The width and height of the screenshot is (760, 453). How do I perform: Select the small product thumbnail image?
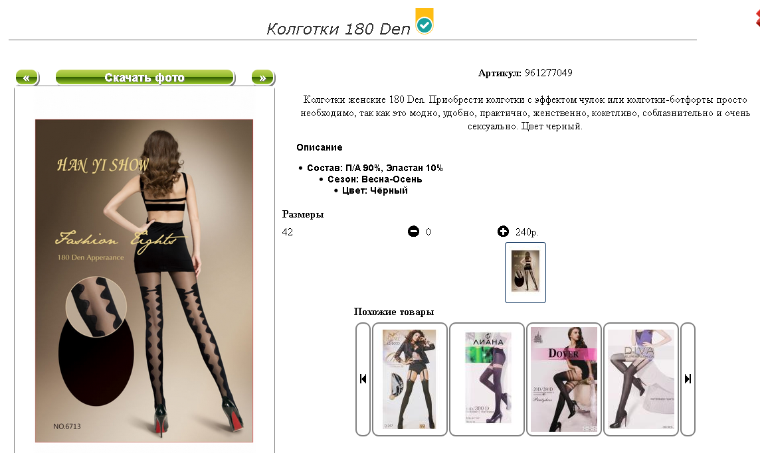pos(525,273)
